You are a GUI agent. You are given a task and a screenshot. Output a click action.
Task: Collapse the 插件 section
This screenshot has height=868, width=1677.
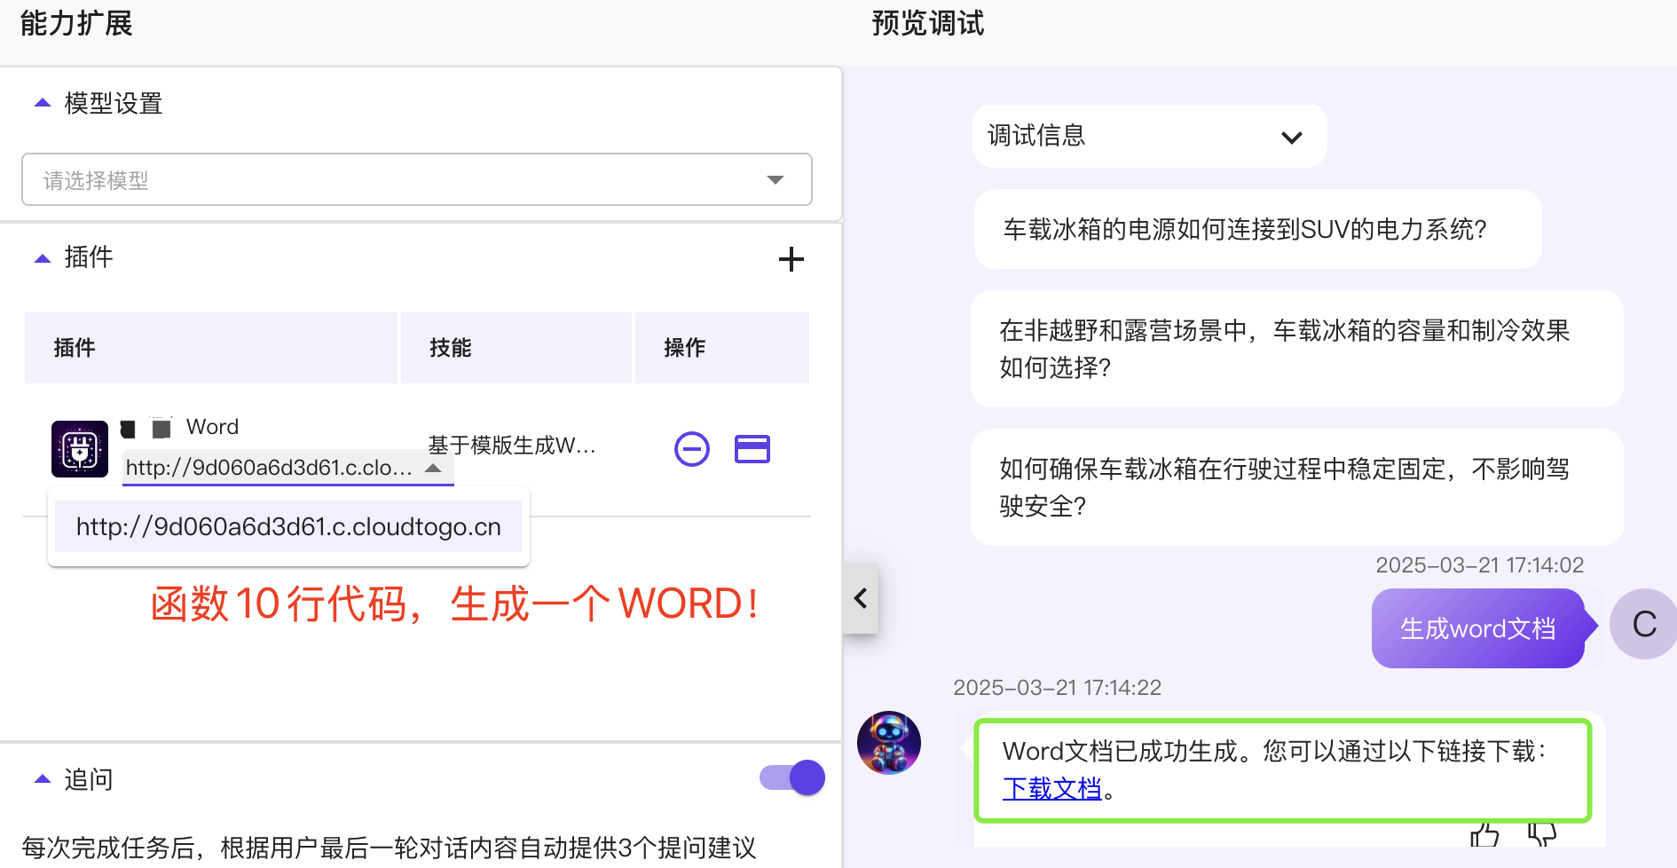41,257
